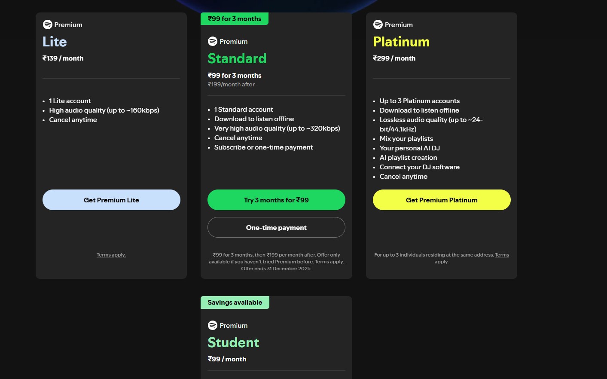Click the Get Premium Platinum button
The height and width of the screenshot is (379, 607).
point(441,200)
